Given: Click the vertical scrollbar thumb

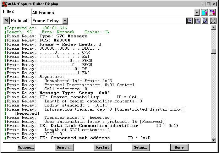Looking at the screenshot, I should [214, 52].
